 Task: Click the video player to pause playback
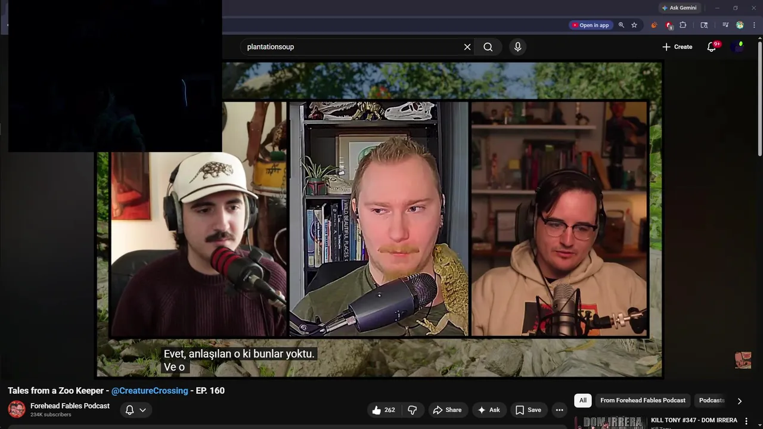coord(379,219)
